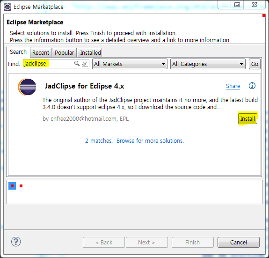Open the All Markets dropdown
Image resolution: width=269 pixels, height=258 pixels.
[130, 64]
